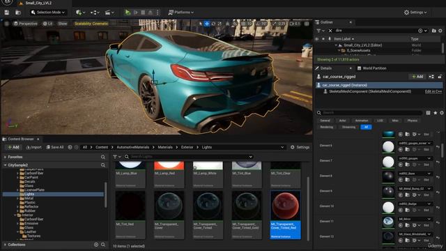This screenshot has height=251, width=446.
Task: Click viewport layout maximize icon
Action: (x=307, y=24)
